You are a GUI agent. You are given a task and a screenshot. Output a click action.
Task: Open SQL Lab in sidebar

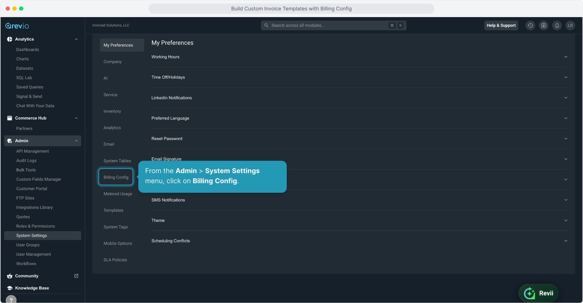point(24,78)
